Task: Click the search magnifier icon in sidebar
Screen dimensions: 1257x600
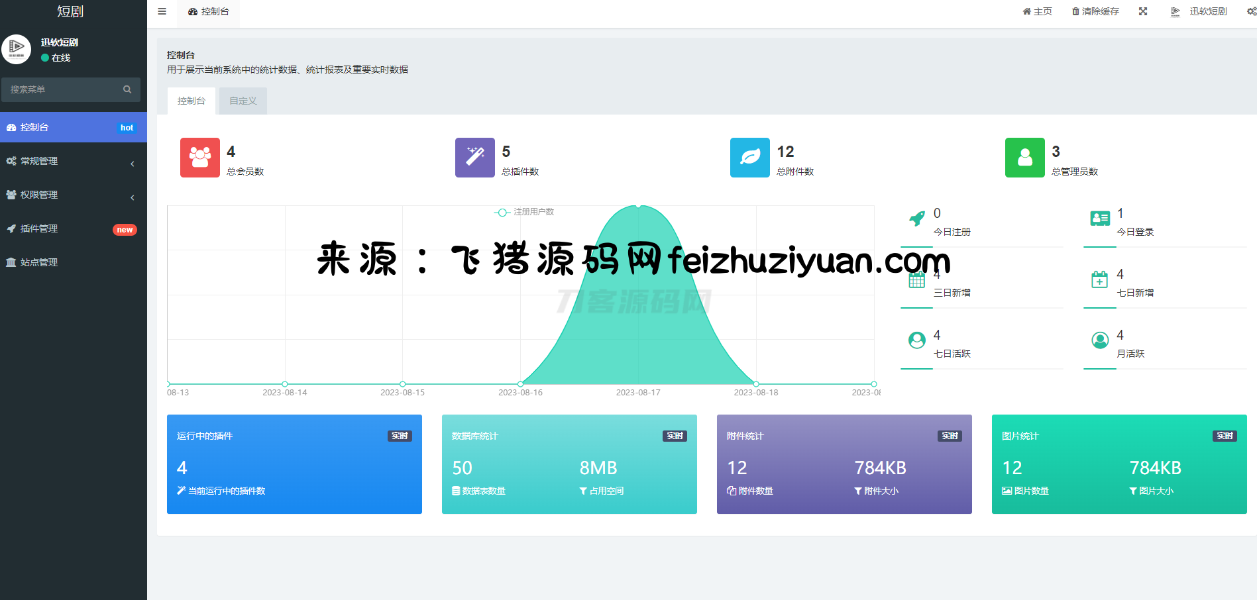Action: pyautogui.click(x=127, y=89)
